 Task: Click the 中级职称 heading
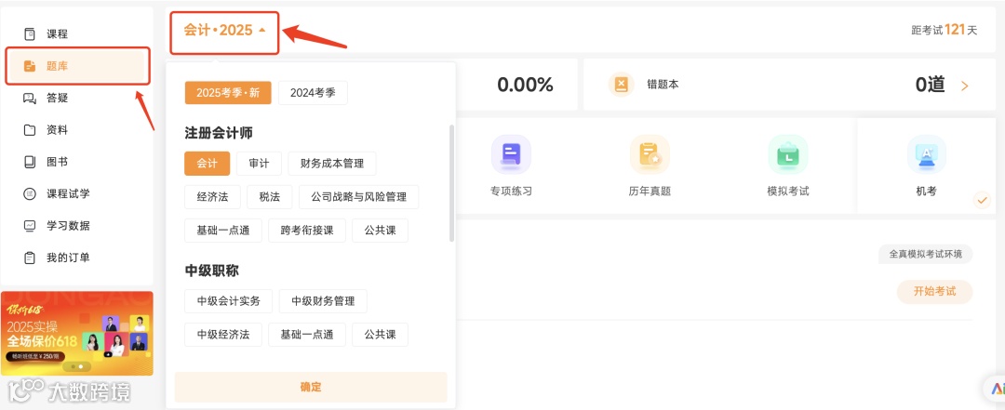coord(211,271)
